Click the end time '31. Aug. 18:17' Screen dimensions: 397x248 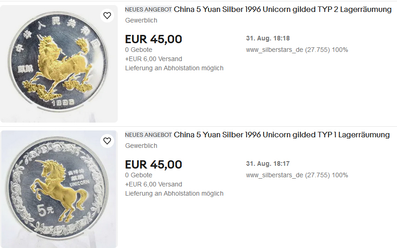click(x=268, y=163)
